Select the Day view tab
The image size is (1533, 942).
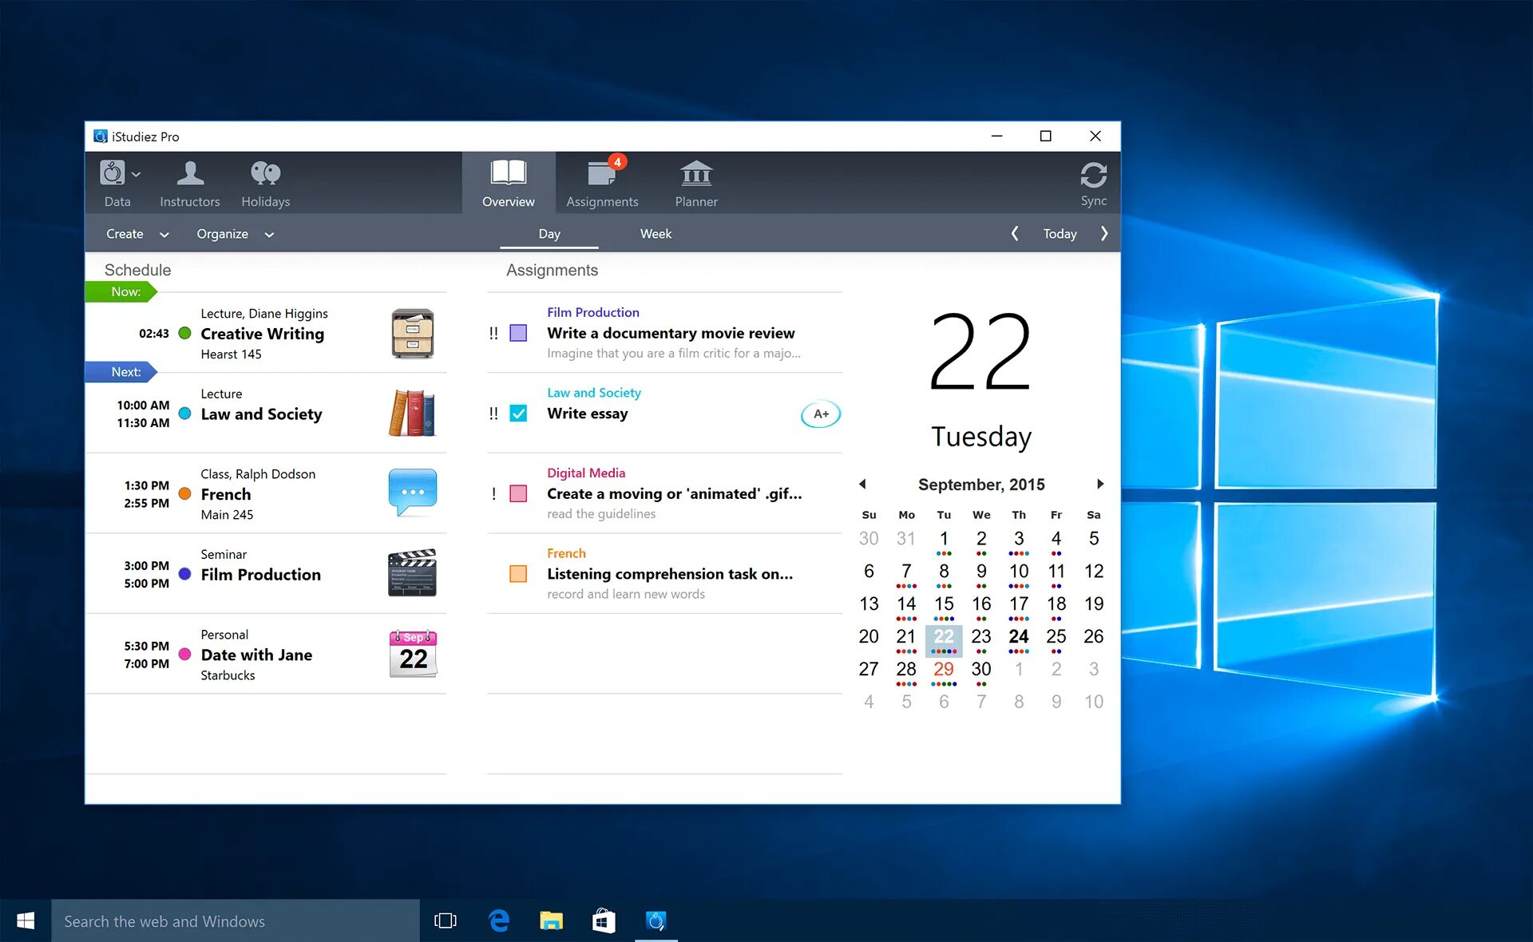pyautogui.click(x=549, y=234)
